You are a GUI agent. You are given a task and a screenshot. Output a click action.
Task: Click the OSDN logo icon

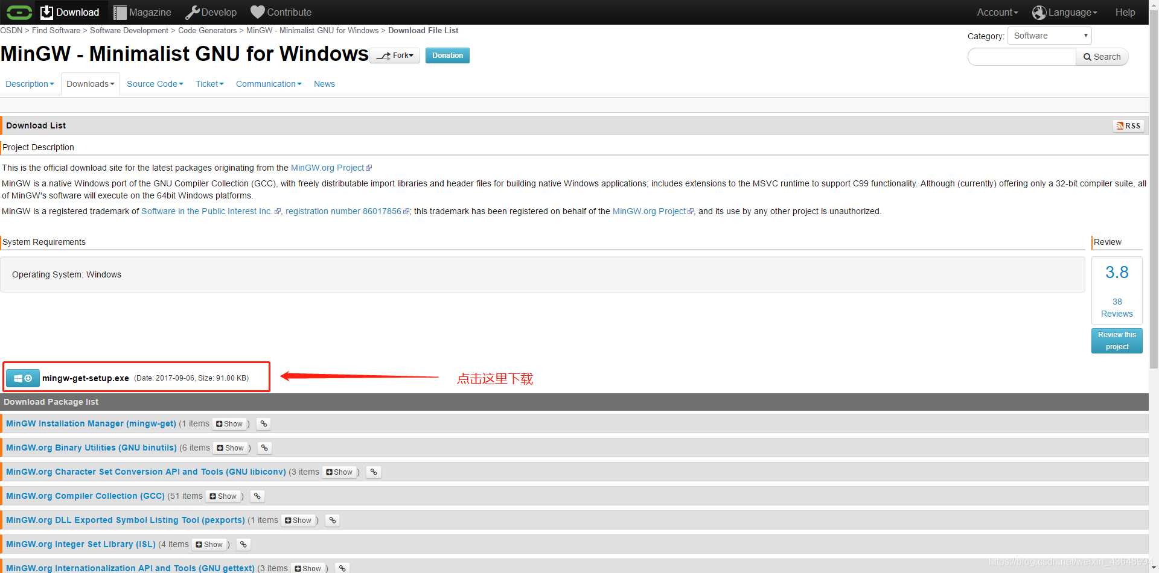tap(19, 12)
